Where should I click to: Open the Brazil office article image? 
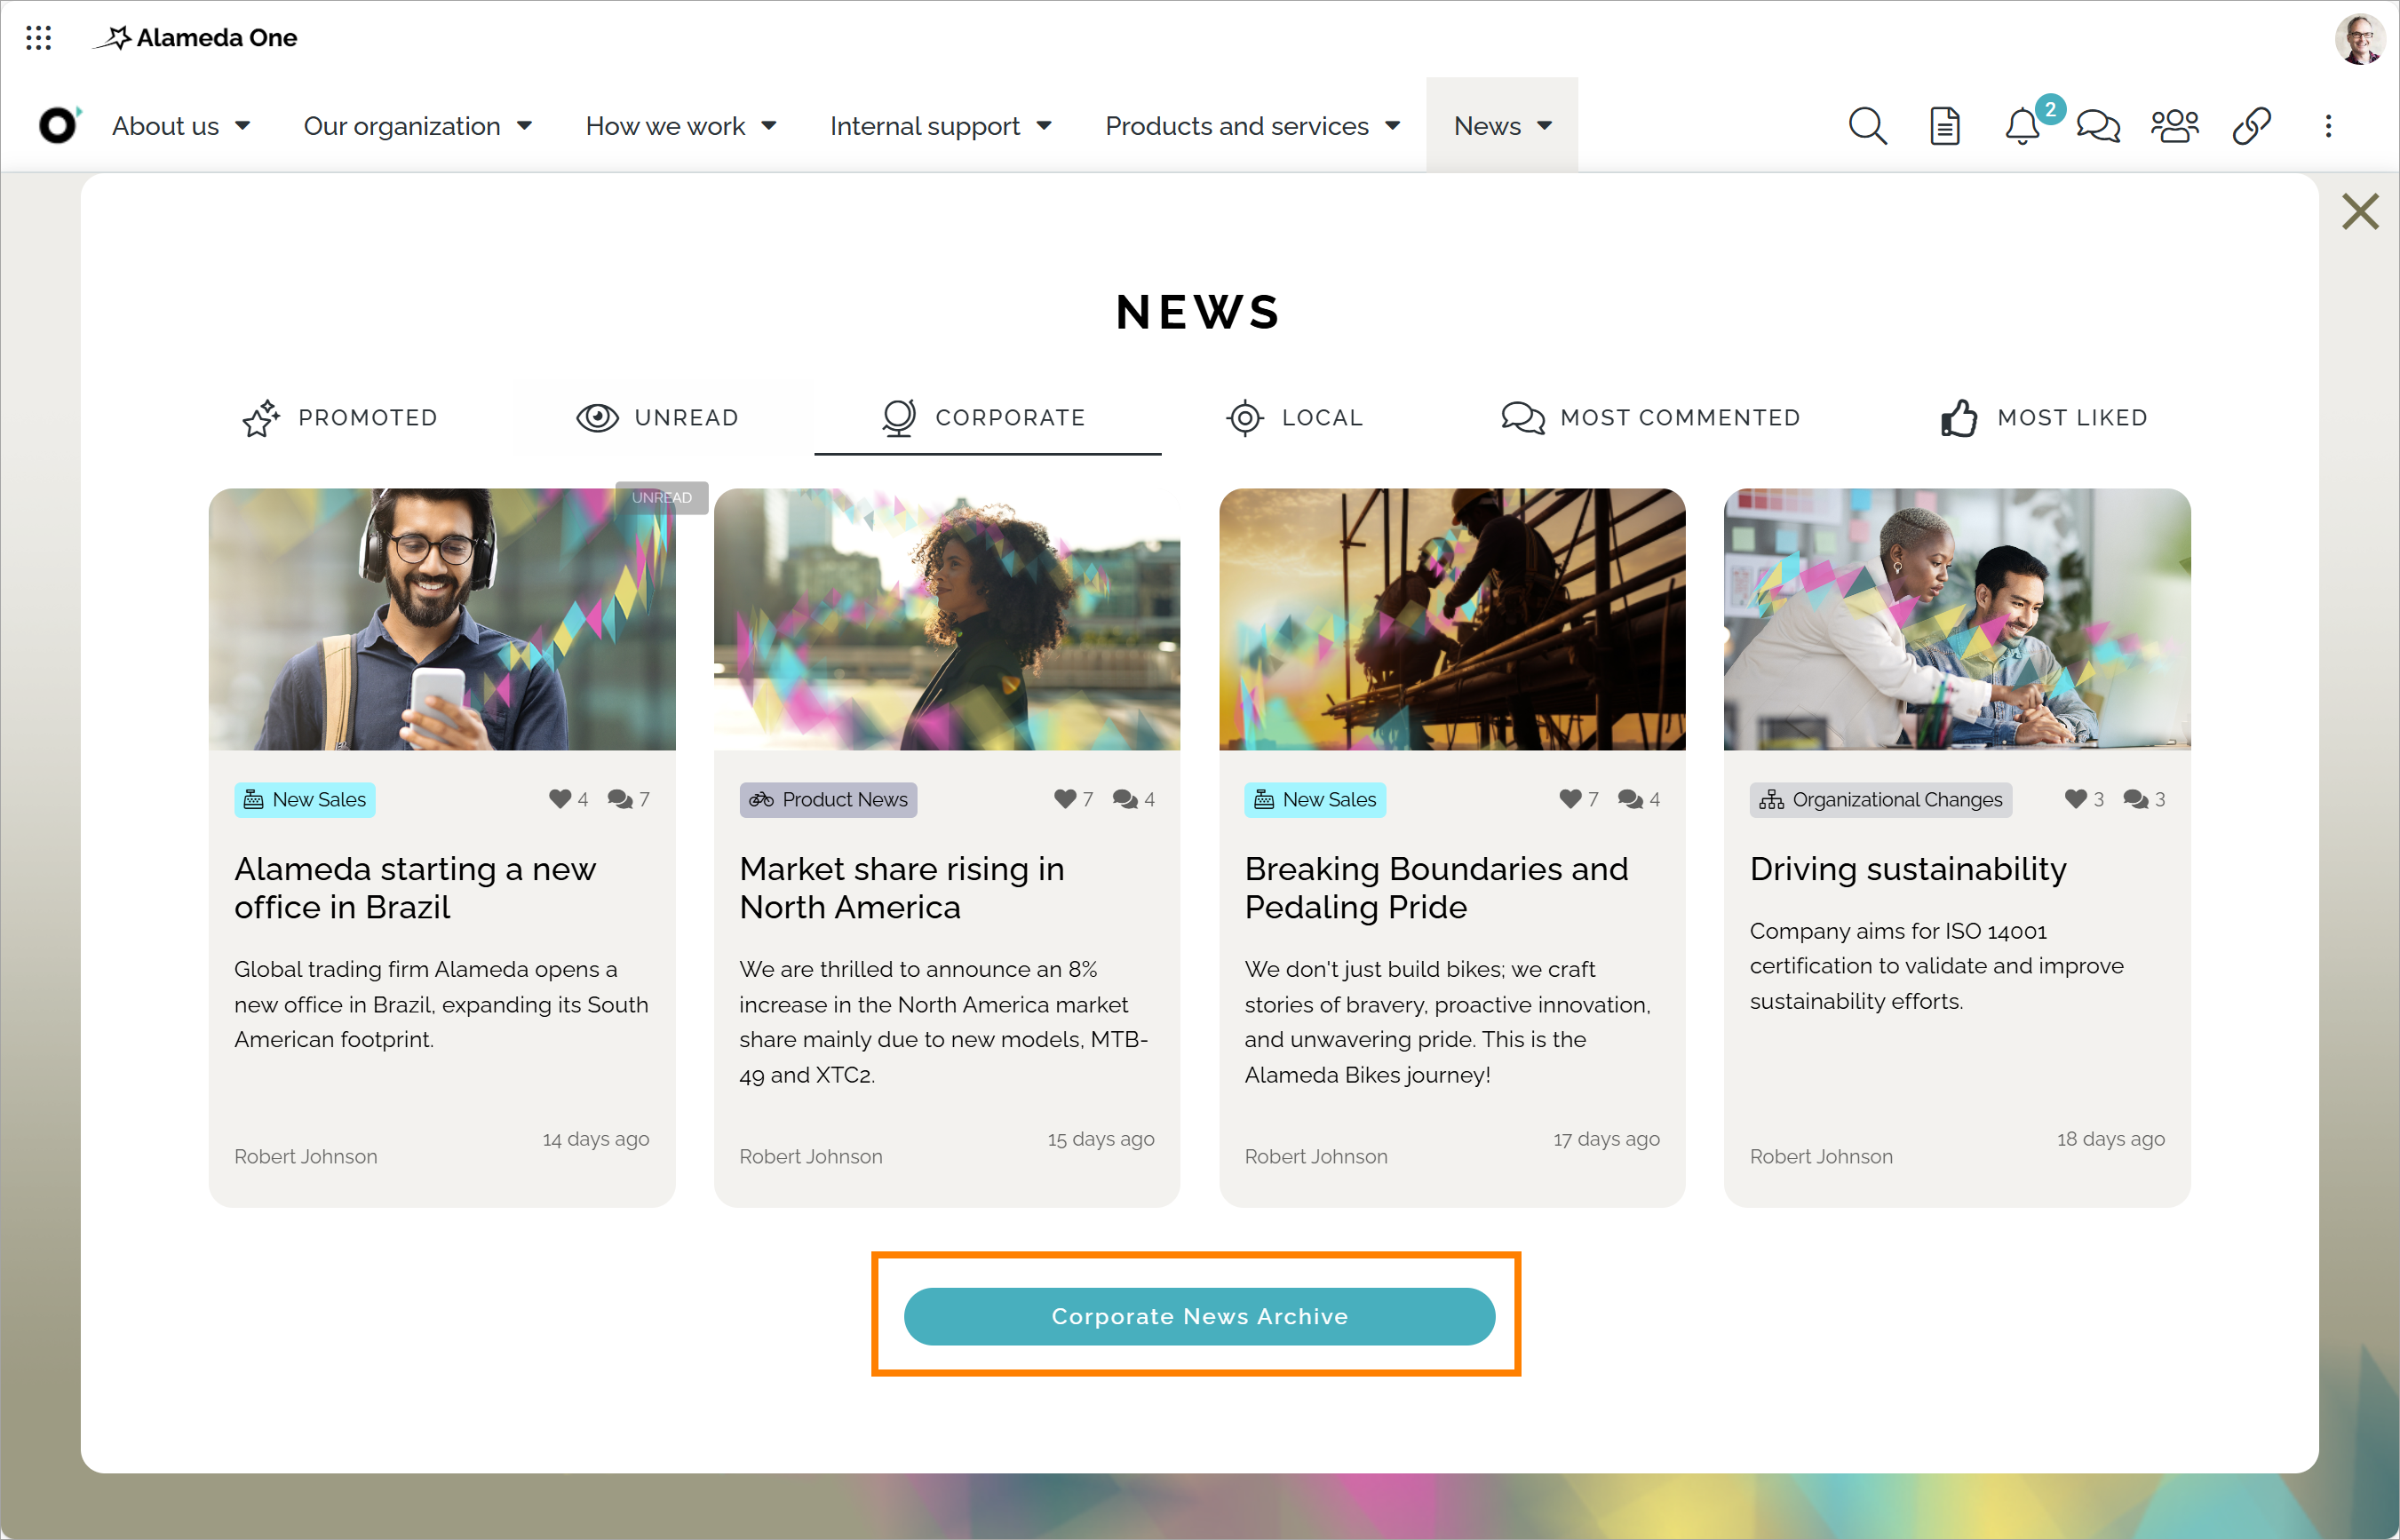(x=442, y=619)
